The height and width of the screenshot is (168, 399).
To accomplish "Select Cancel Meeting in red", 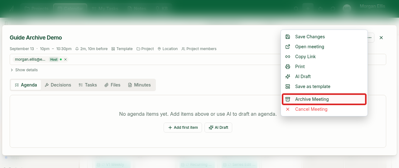I will pos(324,109).
